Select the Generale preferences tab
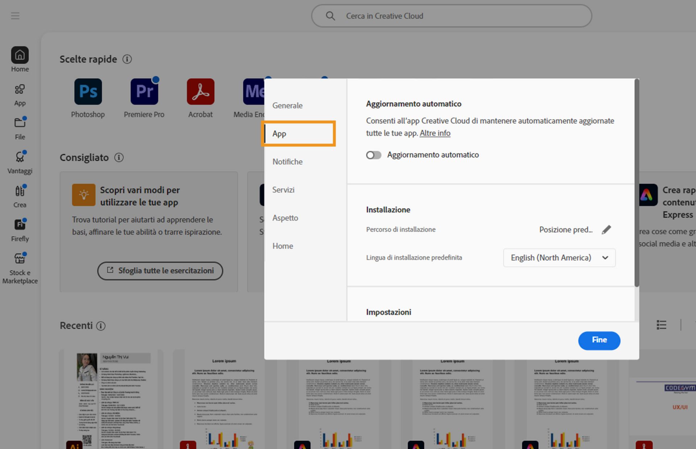 287,105
